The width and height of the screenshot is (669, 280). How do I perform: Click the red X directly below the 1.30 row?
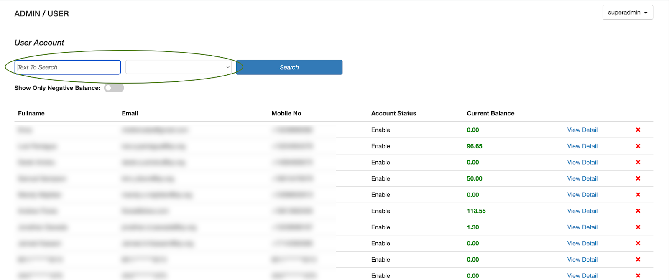[x=638, y=243]
